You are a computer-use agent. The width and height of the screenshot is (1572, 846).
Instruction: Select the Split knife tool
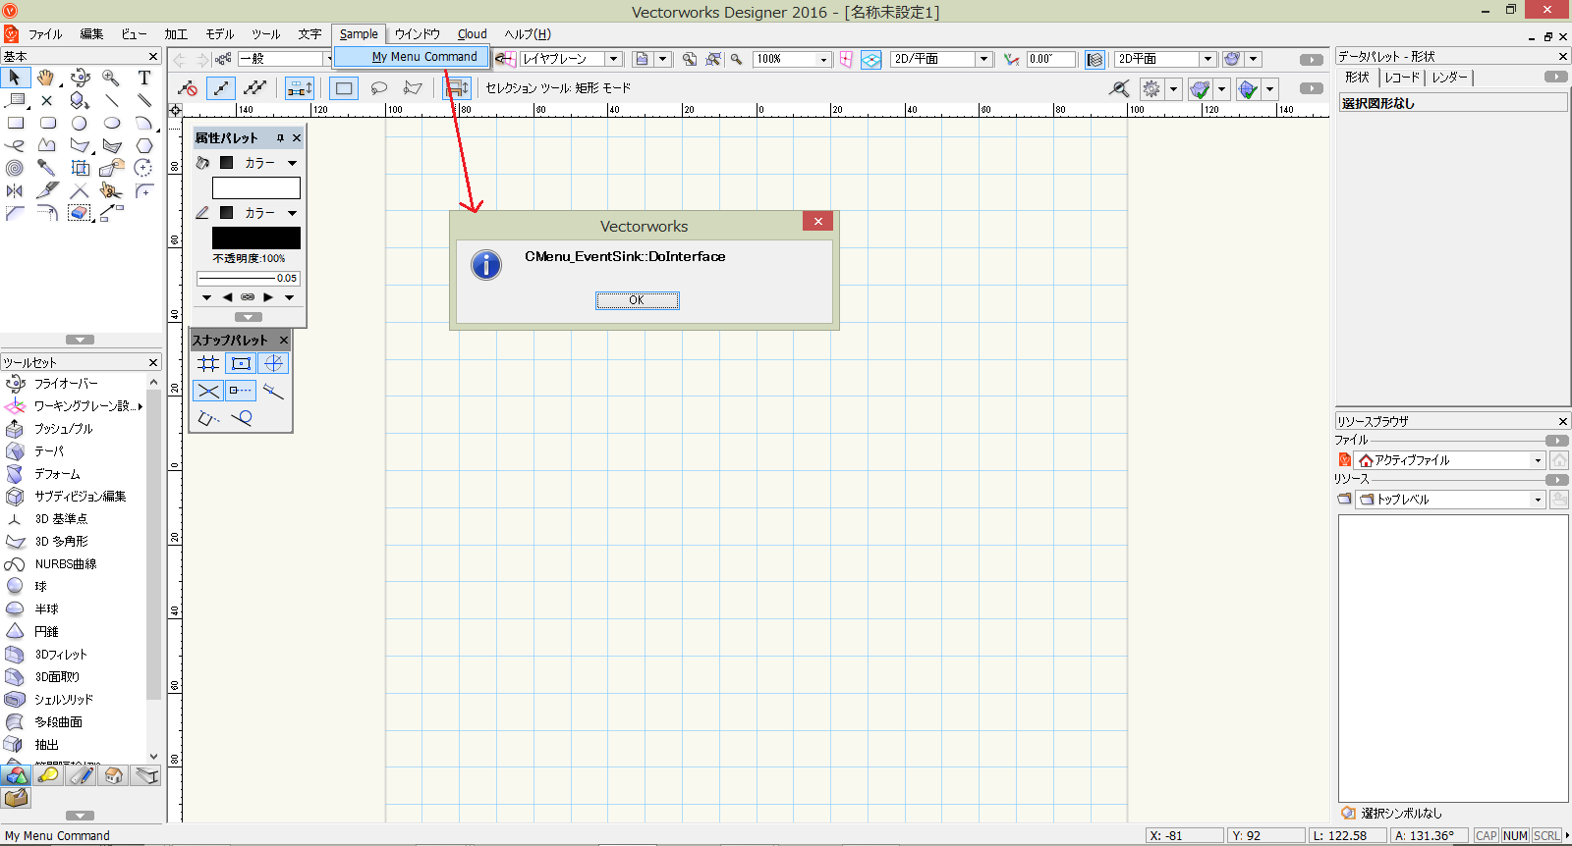click(46, 190)
